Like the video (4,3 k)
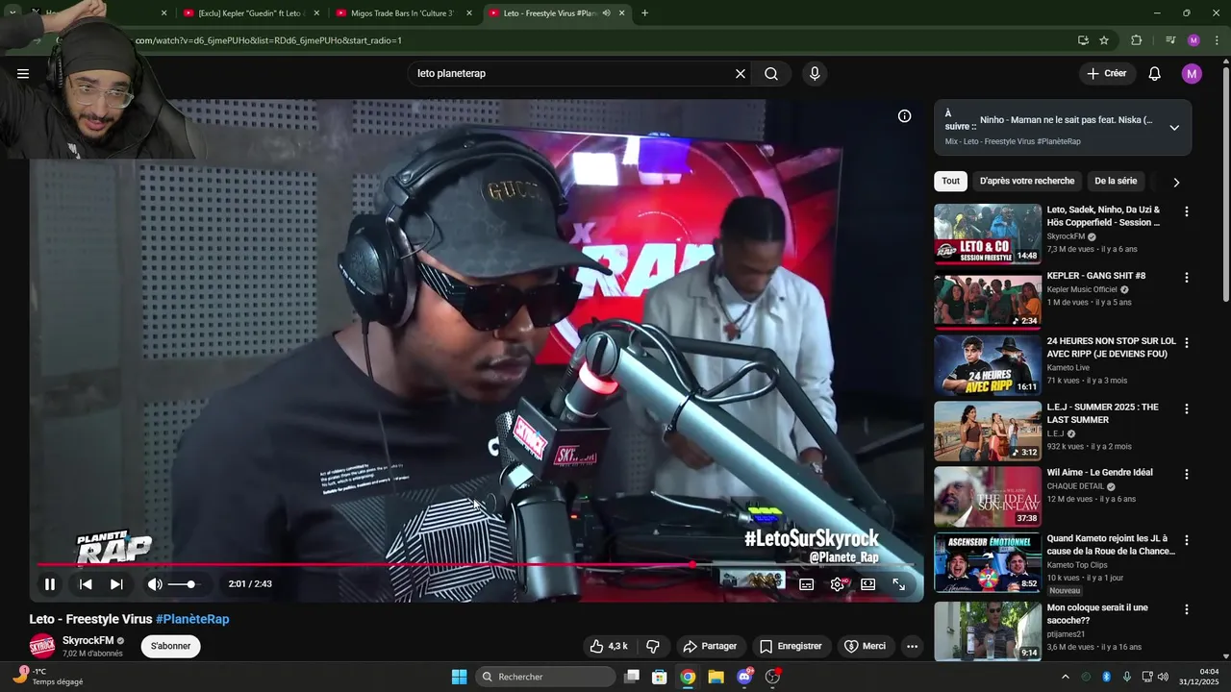 tap(608, 646)
